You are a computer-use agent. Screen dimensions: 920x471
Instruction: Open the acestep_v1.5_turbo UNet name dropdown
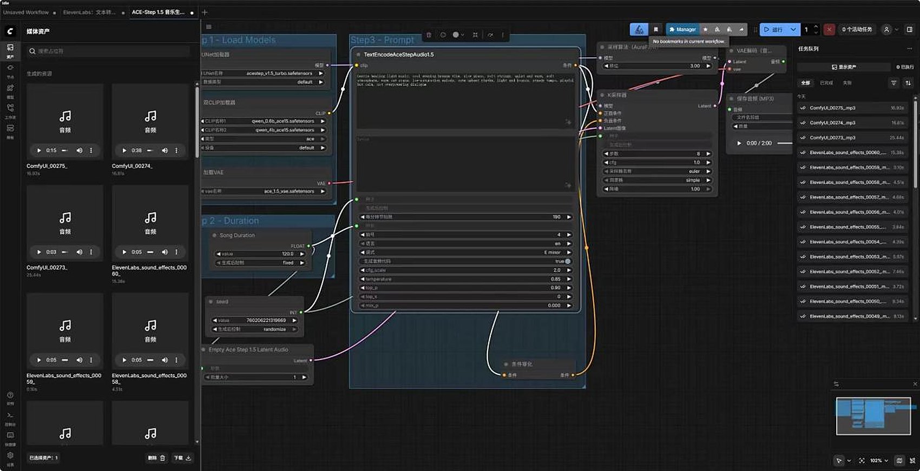[x=264, y=73]
